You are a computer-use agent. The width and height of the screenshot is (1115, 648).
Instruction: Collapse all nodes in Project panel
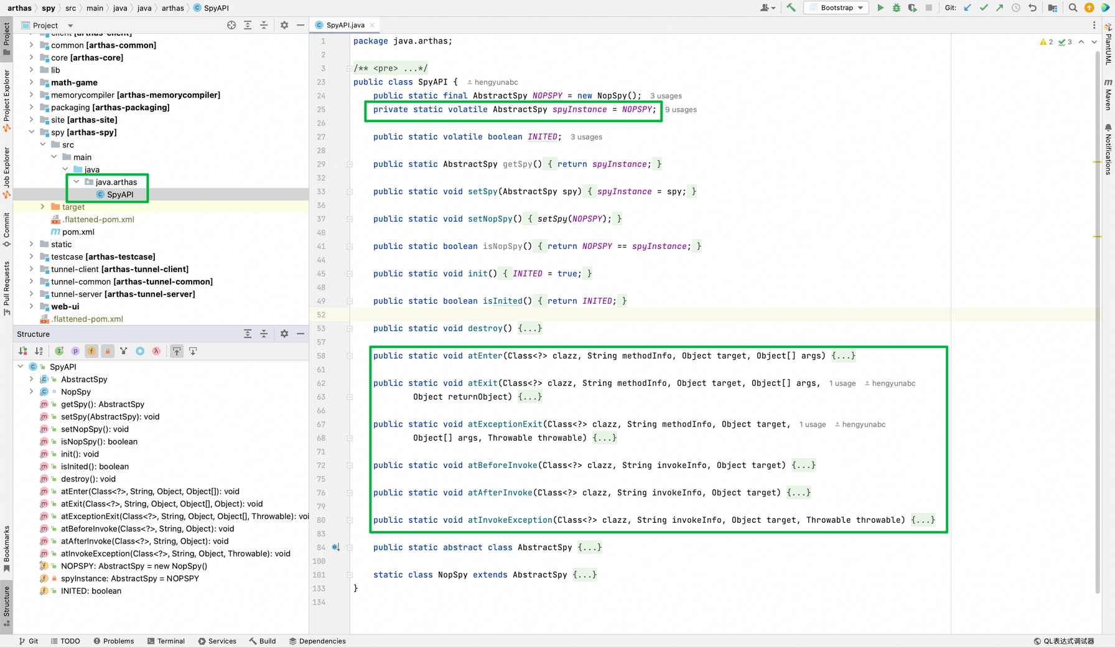point(264,25)
